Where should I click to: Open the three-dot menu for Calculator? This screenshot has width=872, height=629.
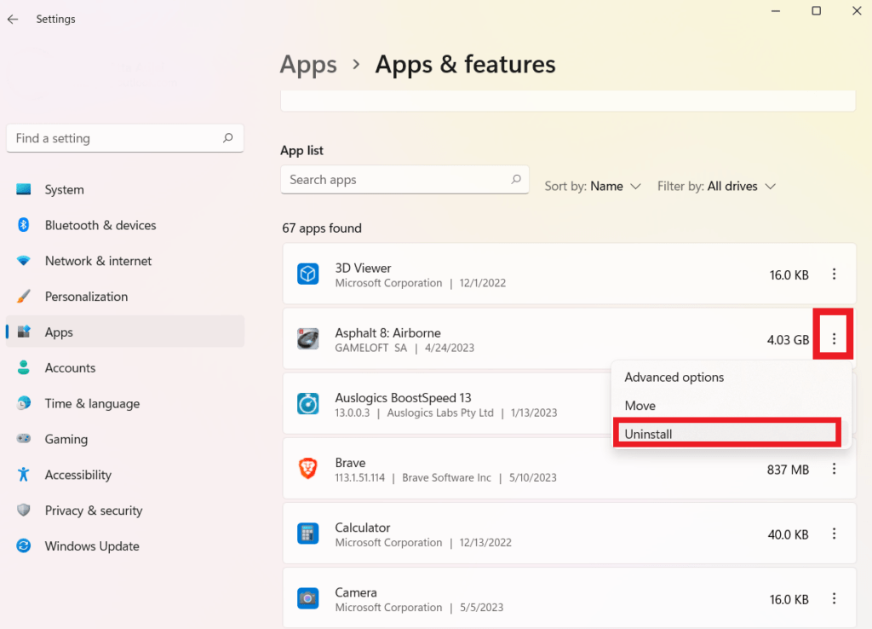point(834,534)
